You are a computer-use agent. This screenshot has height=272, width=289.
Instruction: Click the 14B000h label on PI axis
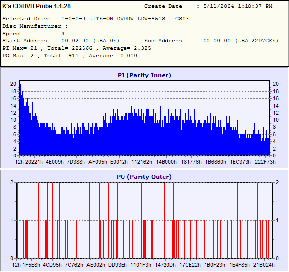coord(166,162)
